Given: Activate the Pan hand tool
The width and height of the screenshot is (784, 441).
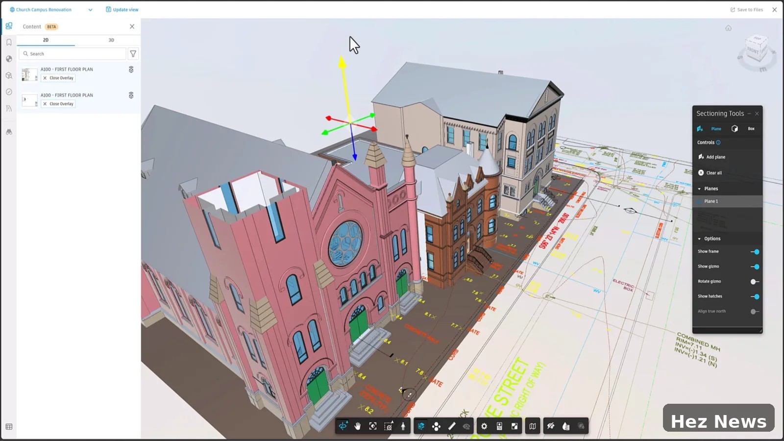Looking at the screenshot, I should (x=358, y=426).
